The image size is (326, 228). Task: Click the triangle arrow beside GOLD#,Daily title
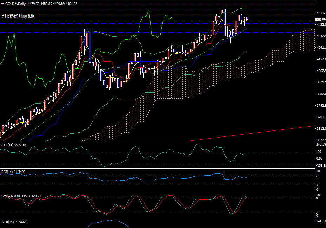(2, 4)
